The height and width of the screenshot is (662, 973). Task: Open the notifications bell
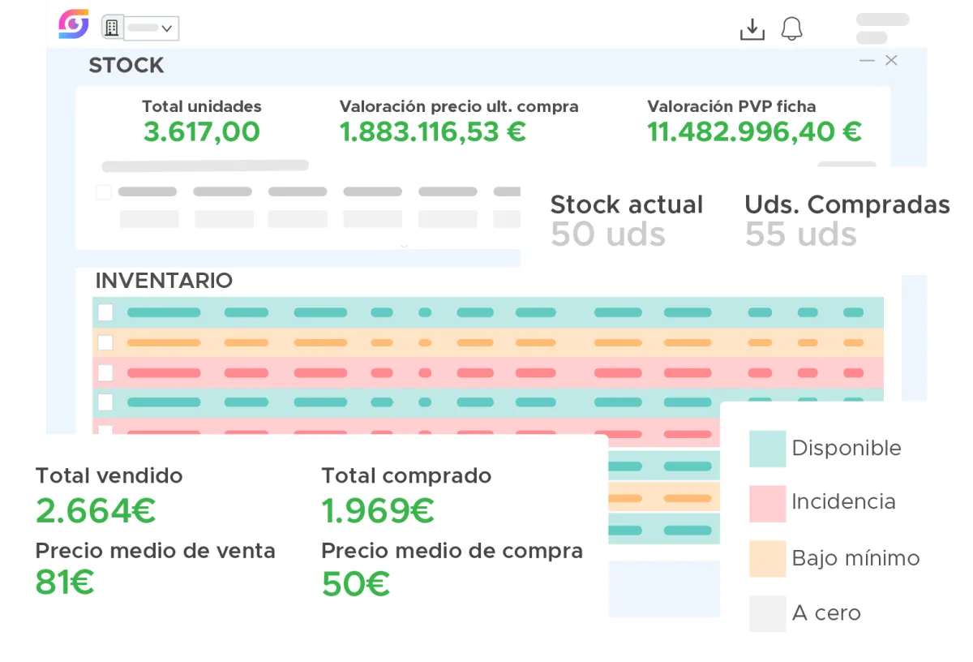[x=792, y=29]
